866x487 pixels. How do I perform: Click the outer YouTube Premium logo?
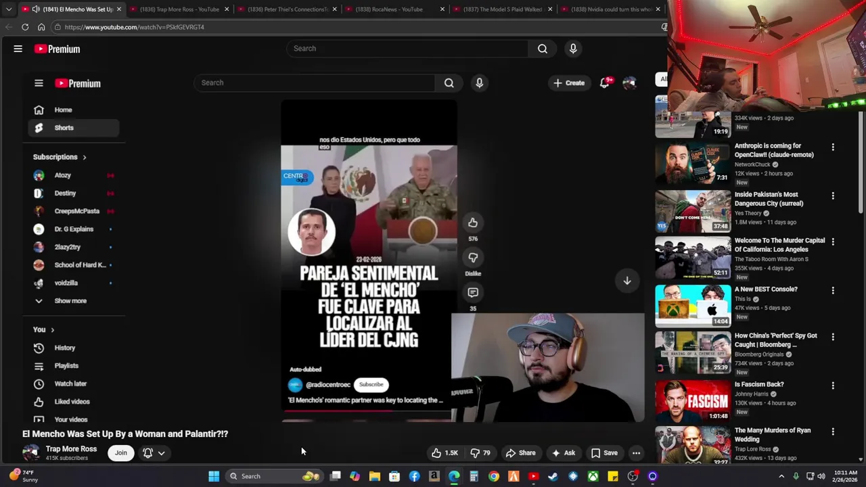(58, 49)
